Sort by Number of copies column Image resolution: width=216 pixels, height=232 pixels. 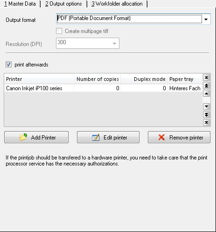coord(98,79)
